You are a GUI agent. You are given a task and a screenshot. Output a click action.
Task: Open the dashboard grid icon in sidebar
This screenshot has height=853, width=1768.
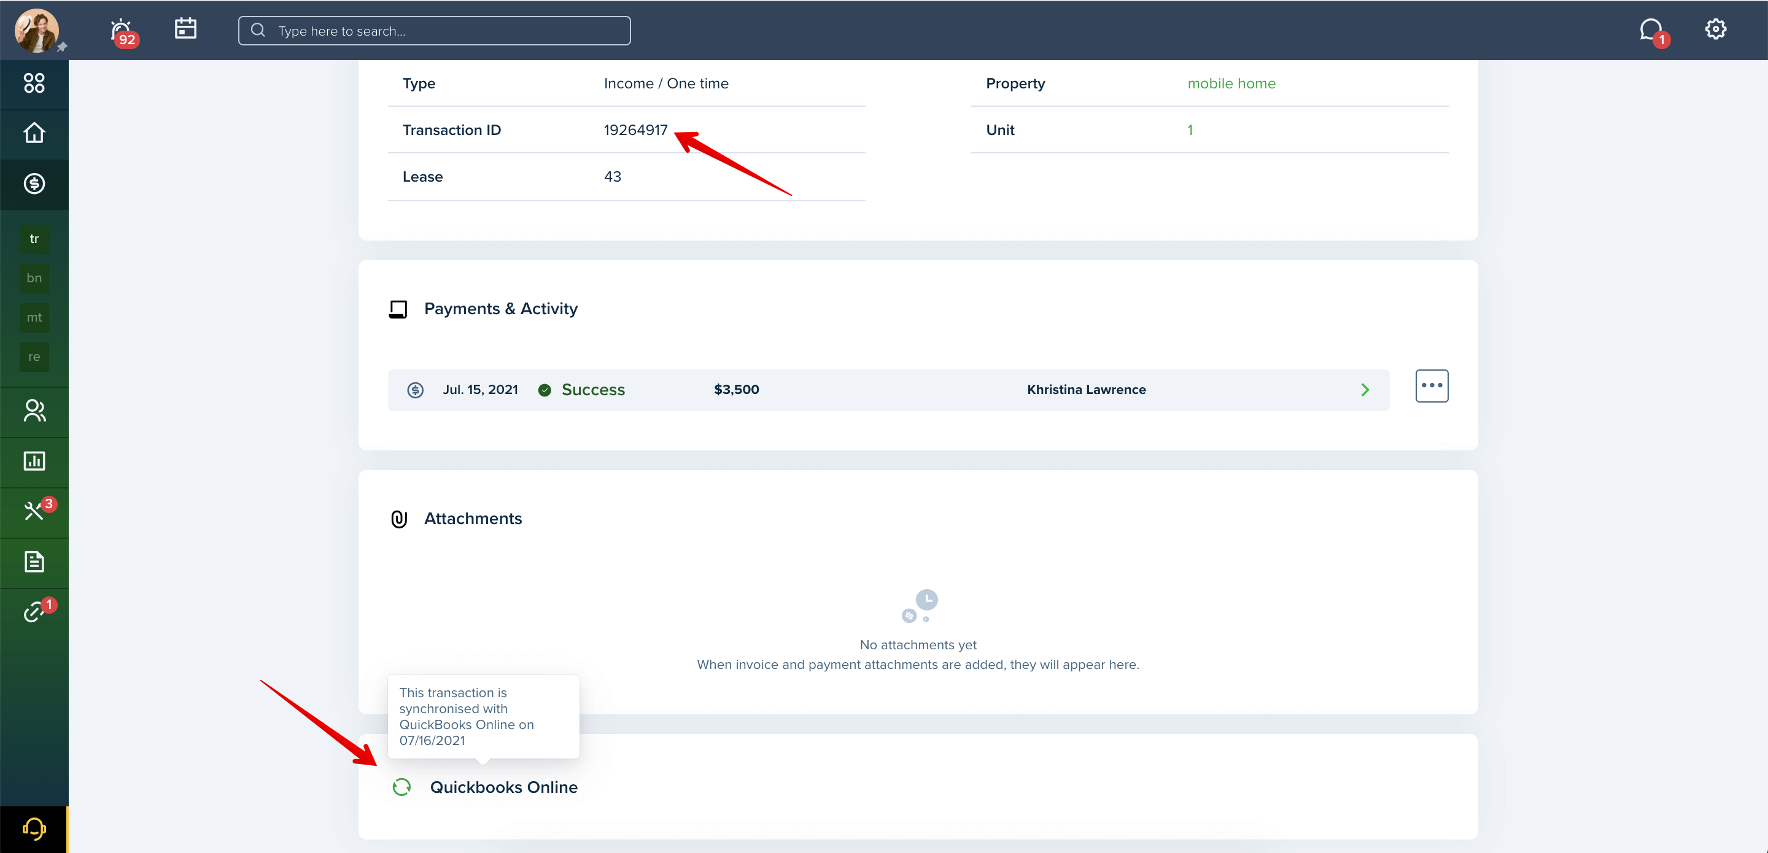[34, 83]
